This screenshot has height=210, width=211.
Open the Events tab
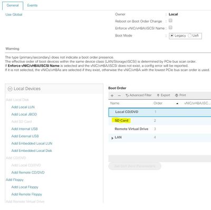pos(32,5)
